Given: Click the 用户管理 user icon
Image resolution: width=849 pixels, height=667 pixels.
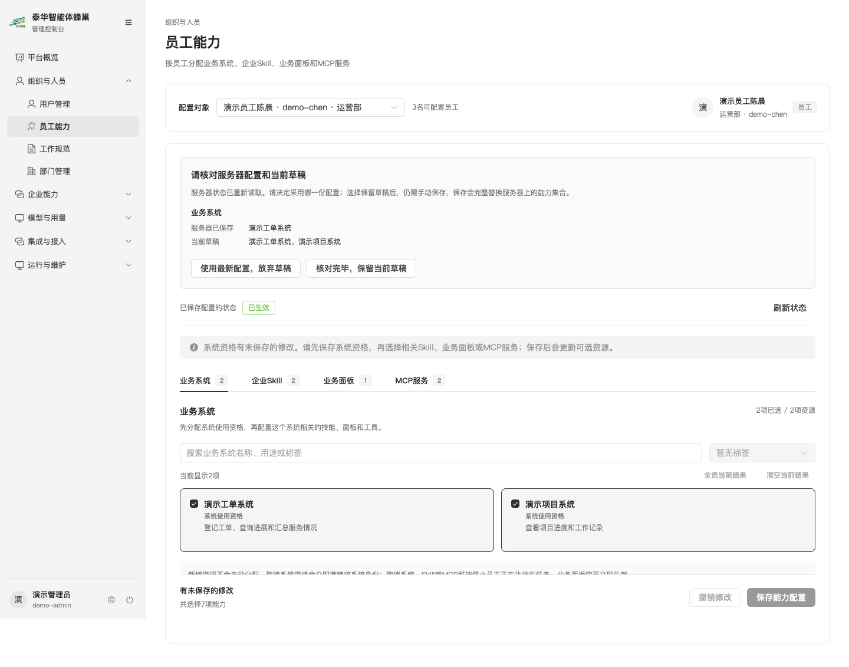Looking at the screenshot, I should (32, 104).
